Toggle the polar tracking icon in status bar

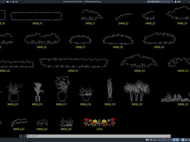(x=163, y=140)
